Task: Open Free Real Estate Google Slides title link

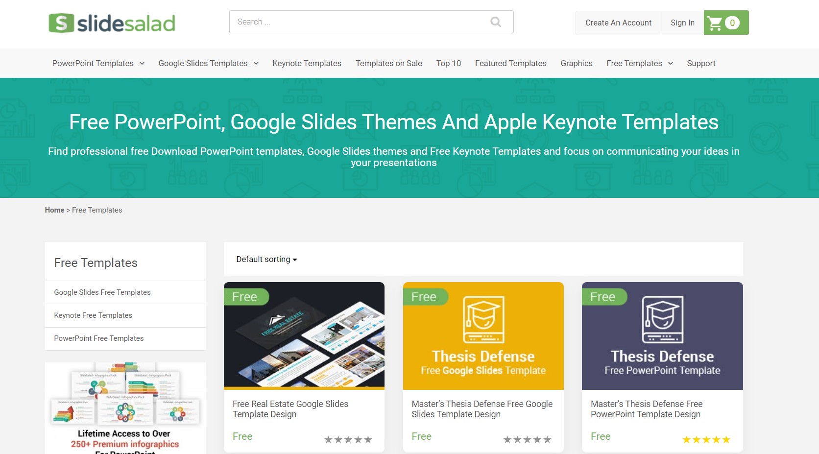Action: pyautogui.click(x=290, y=409)
